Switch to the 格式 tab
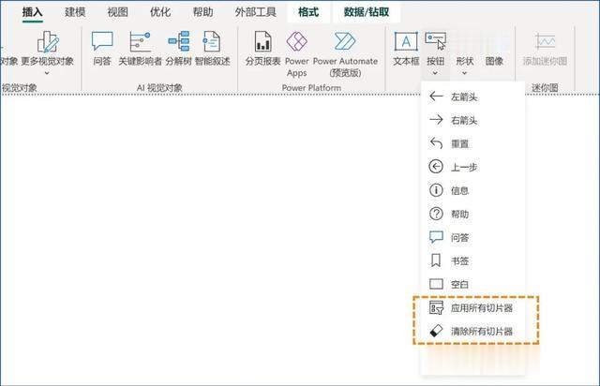This screenshot has width=600, height=386. click(x=308, y=12)
